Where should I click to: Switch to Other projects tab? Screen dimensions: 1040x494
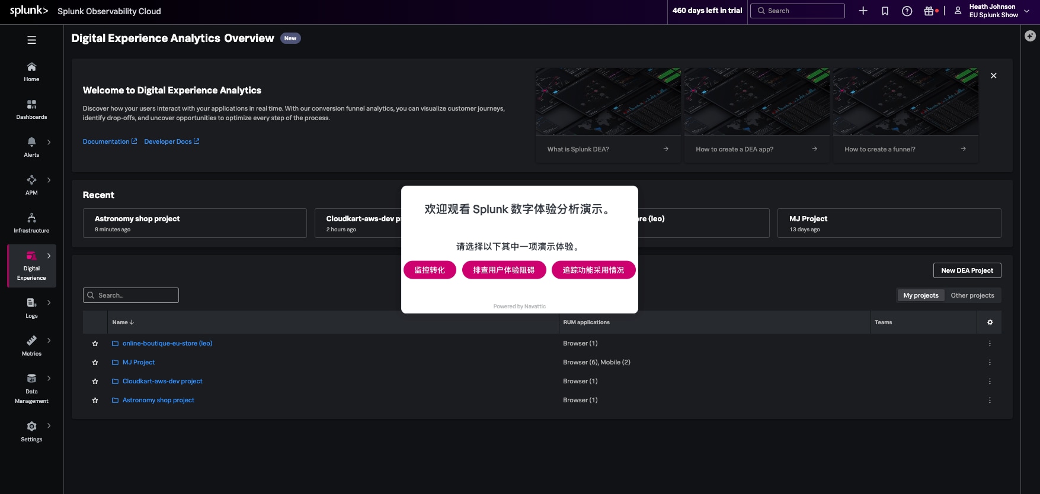point(972,295)
